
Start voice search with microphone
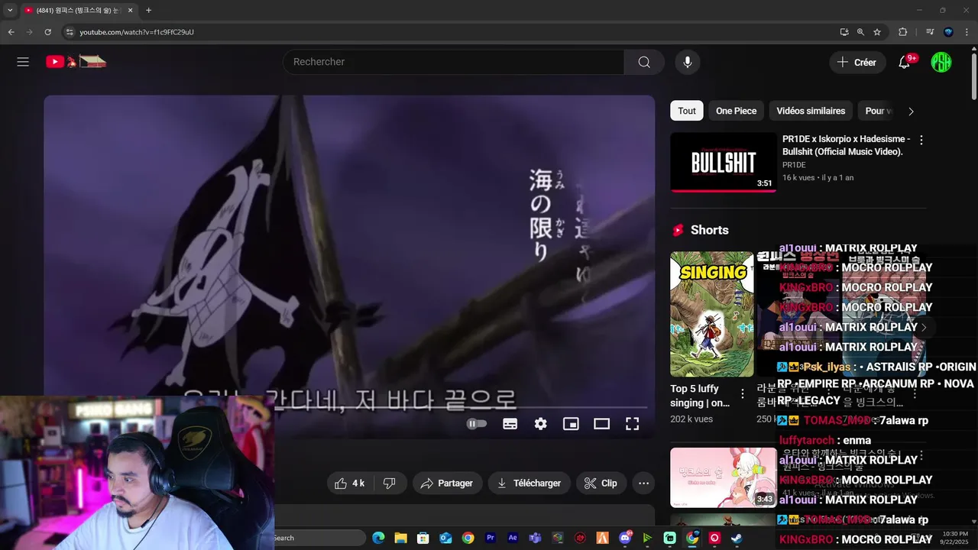click(688, 62)
